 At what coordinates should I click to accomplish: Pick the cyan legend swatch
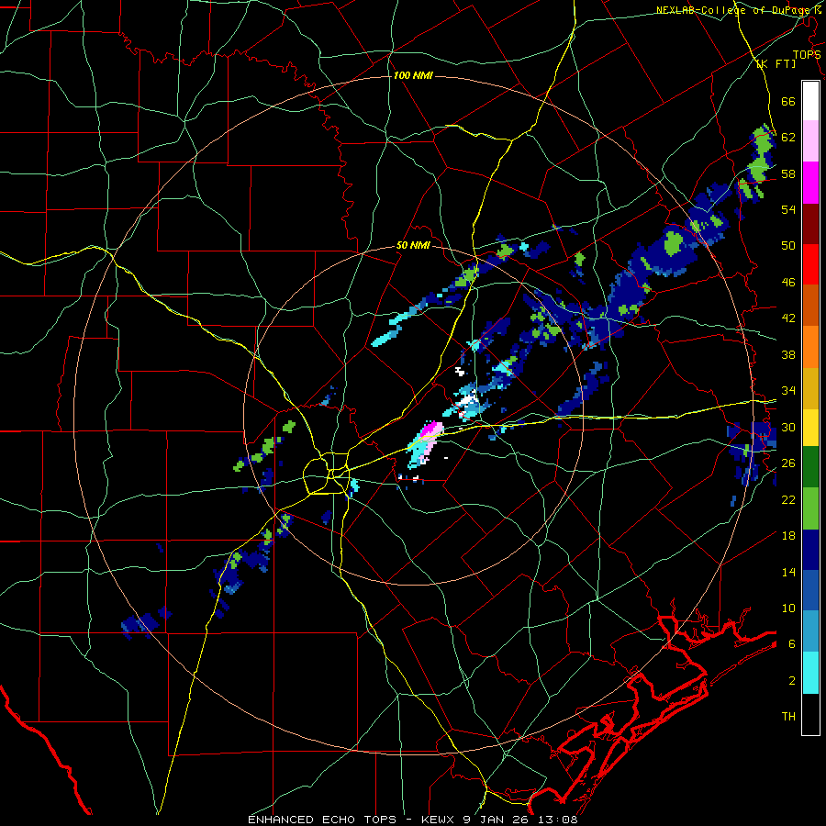810,673
